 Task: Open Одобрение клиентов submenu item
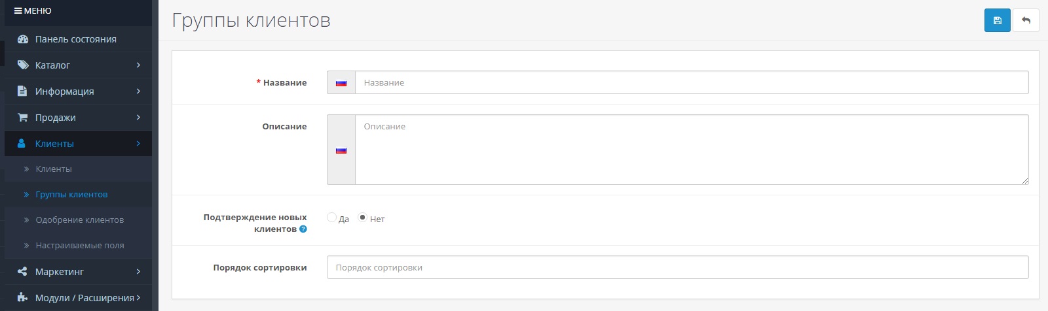point(79,220)
